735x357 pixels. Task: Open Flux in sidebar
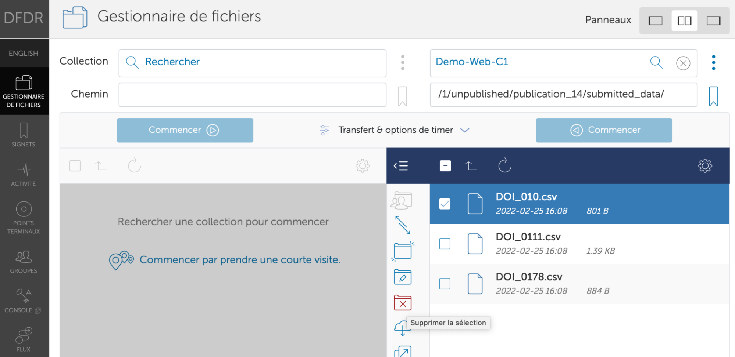[x=24, y=340]
